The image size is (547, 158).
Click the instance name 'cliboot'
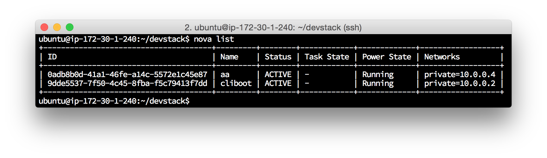pyautogui.click(x=236, y=83)
